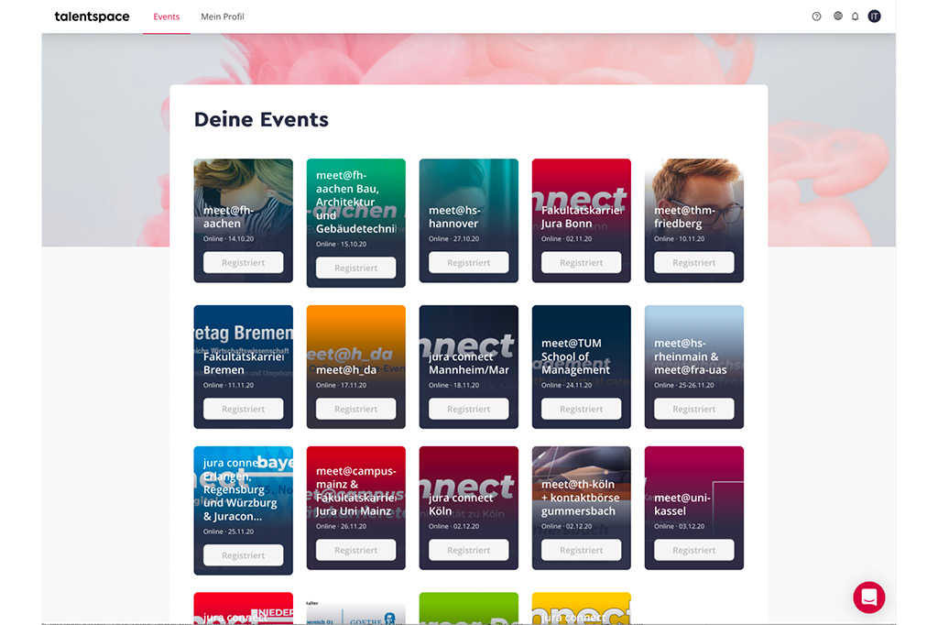
Task: Click the date 'Online · 24.11.20'
Action: coord(566,385)
